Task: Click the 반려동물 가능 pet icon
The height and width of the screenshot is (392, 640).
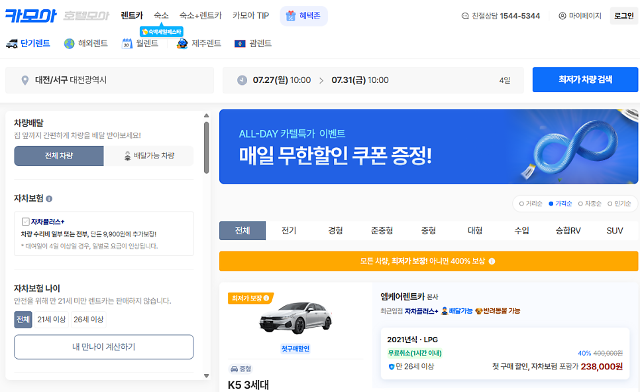Action: [479, 311]
